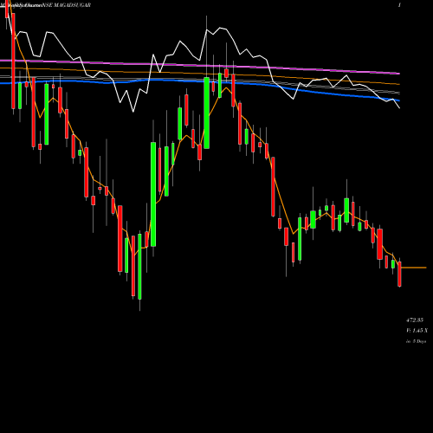The image size is (433, 433).
Task: Select the 472.35 price value
Action: (x=415, y=320)
